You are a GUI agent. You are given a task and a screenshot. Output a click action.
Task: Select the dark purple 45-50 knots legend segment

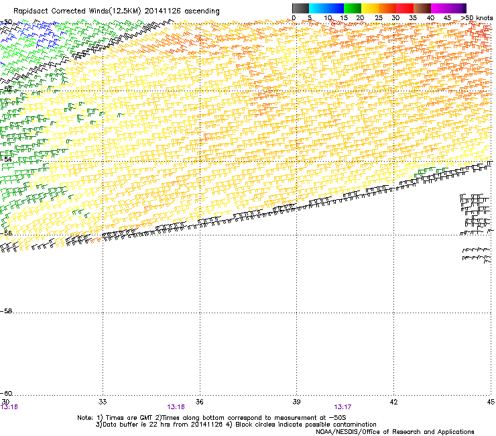pyautogui.click(x=457, y=8)
